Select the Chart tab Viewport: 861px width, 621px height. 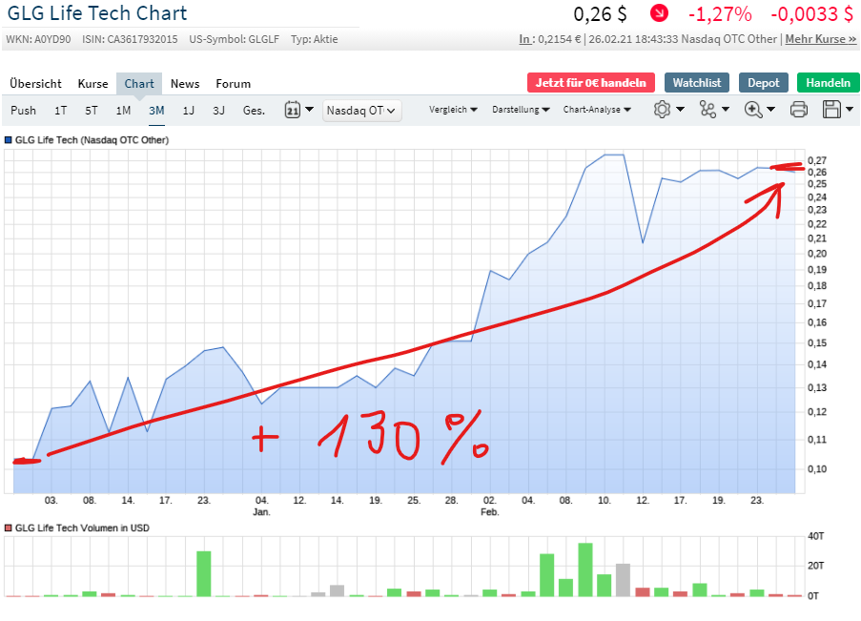click(139, 84)
